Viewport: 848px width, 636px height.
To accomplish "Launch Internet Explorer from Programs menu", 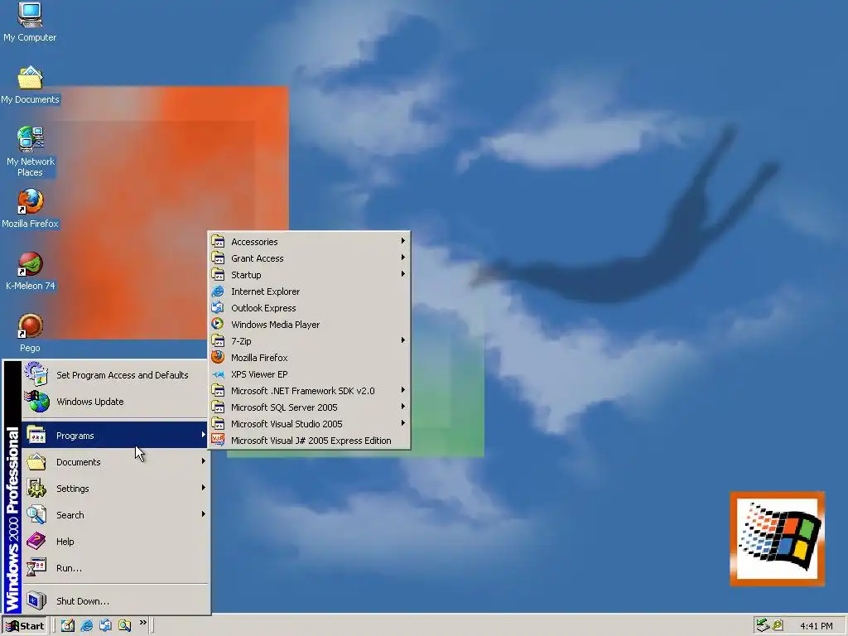I will pos(309,291).
